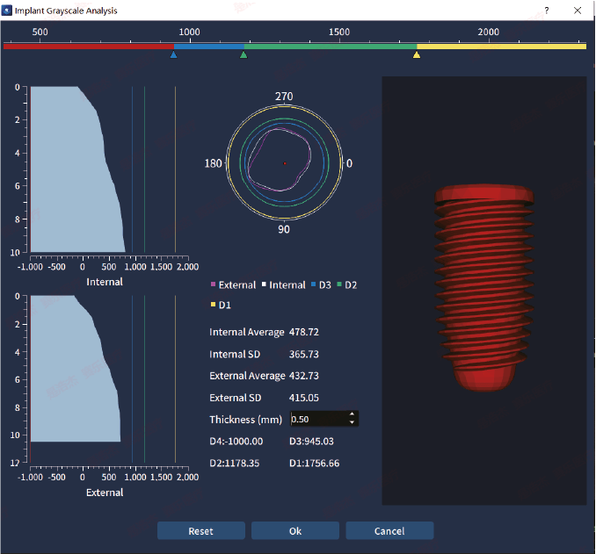This screenshot has height=554, width=596.
Task: Confirm with the Ok button
Action: (295, 530)
